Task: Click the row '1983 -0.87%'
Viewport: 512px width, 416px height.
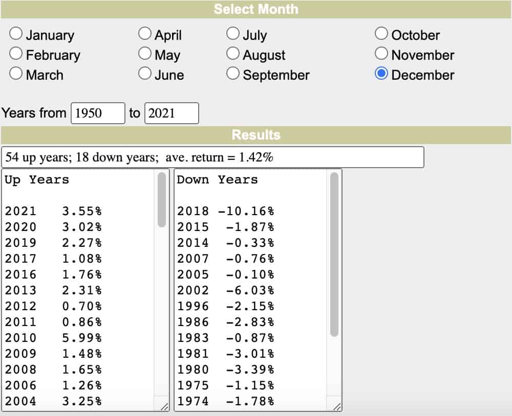Action: point(226,338)
